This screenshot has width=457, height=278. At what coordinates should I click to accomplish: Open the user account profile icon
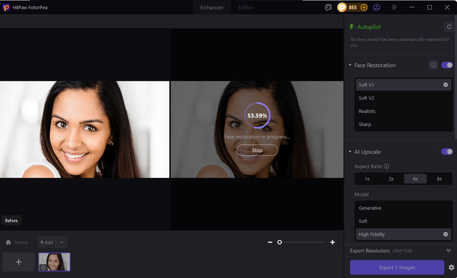377,7
